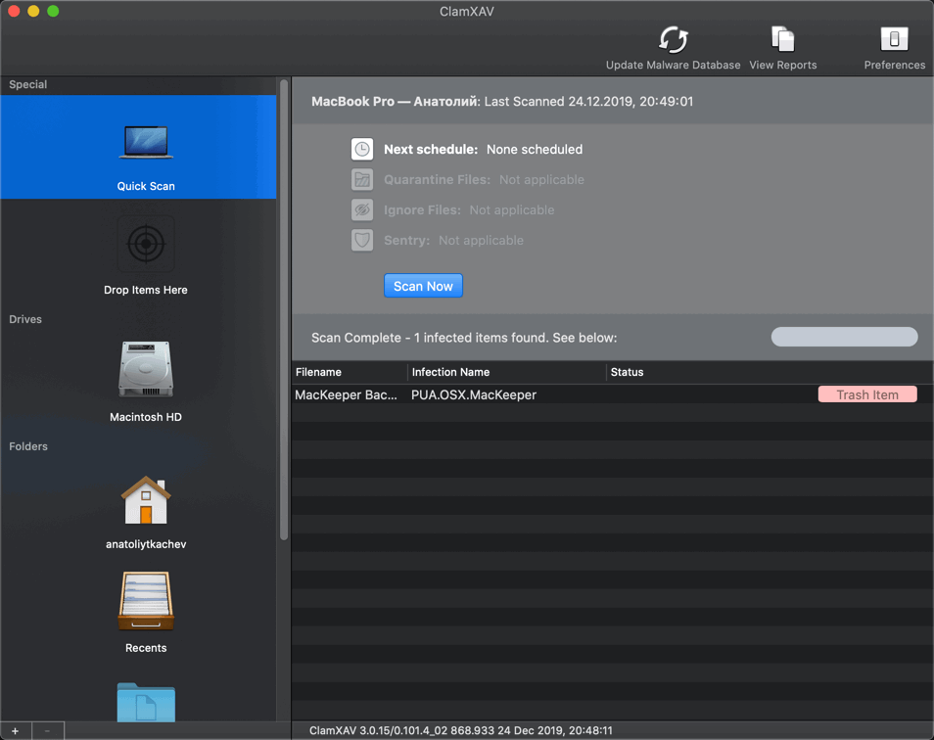The width and height of the screenshot is (934, 740).
Task: Select the blue documents folder icon
Action: click(x=146, y=703)
